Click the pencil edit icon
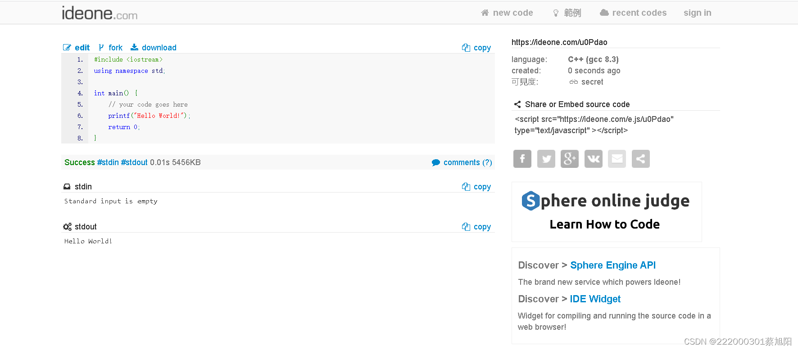The height and width of the screenshot is (350, 798). pos(67,47)
